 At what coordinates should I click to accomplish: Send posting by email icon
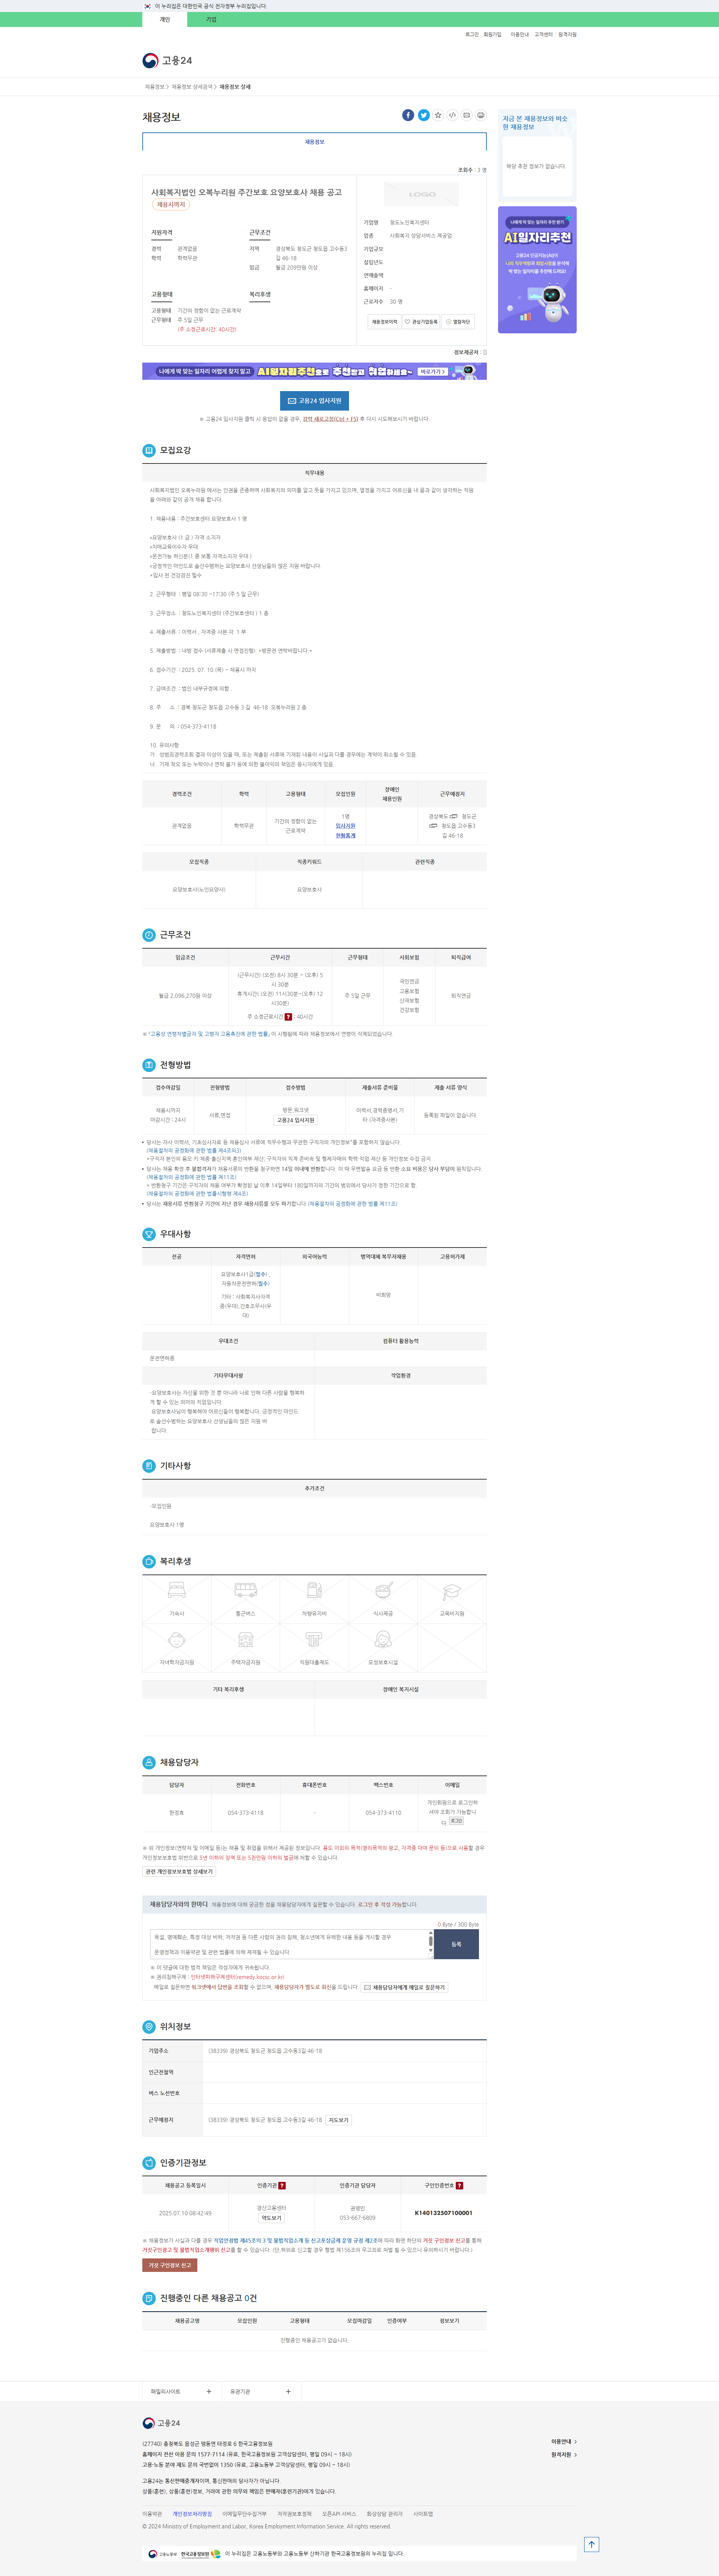click(x=466, y=115)
